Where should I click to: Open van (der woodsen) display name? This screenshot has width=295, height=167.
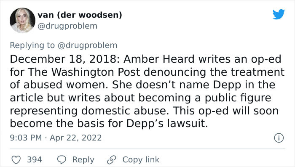(x=80, y=15)
